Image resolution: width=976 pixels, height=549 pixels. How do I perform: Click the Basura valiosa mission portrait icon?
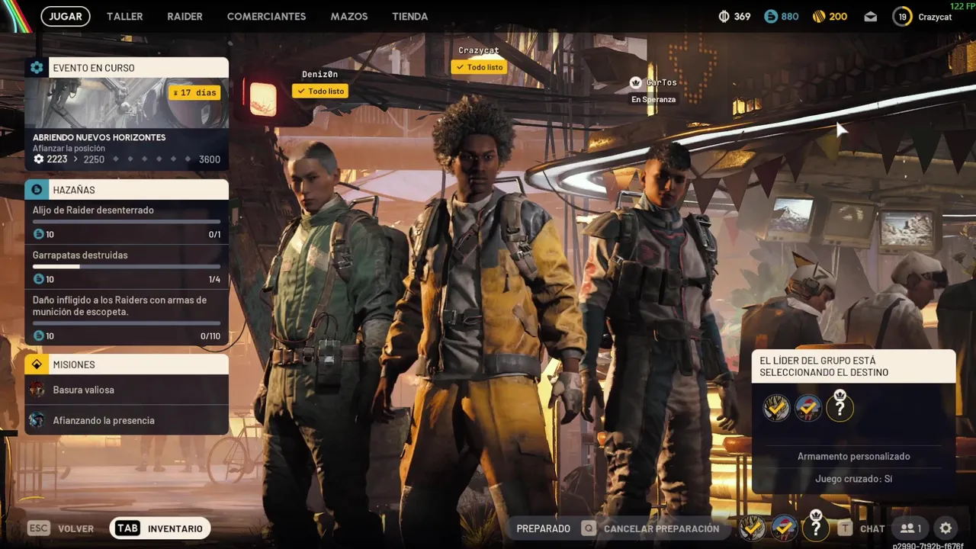click(x=37, y=390)
